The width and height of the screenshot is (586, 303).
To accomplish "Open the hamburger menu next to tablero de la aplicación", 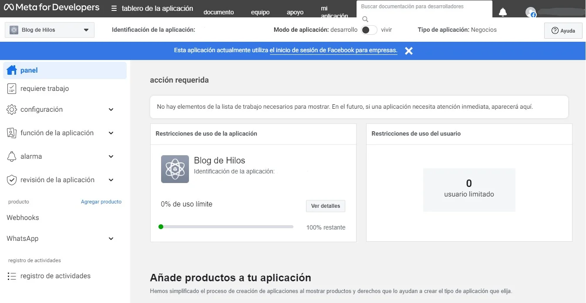I will coord(114,9).
